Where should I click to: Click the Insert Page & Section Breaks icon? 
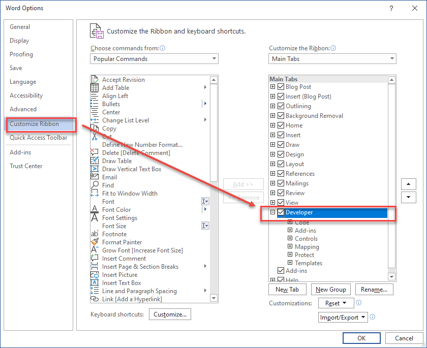pyautogui.click(x=95, y=266)
